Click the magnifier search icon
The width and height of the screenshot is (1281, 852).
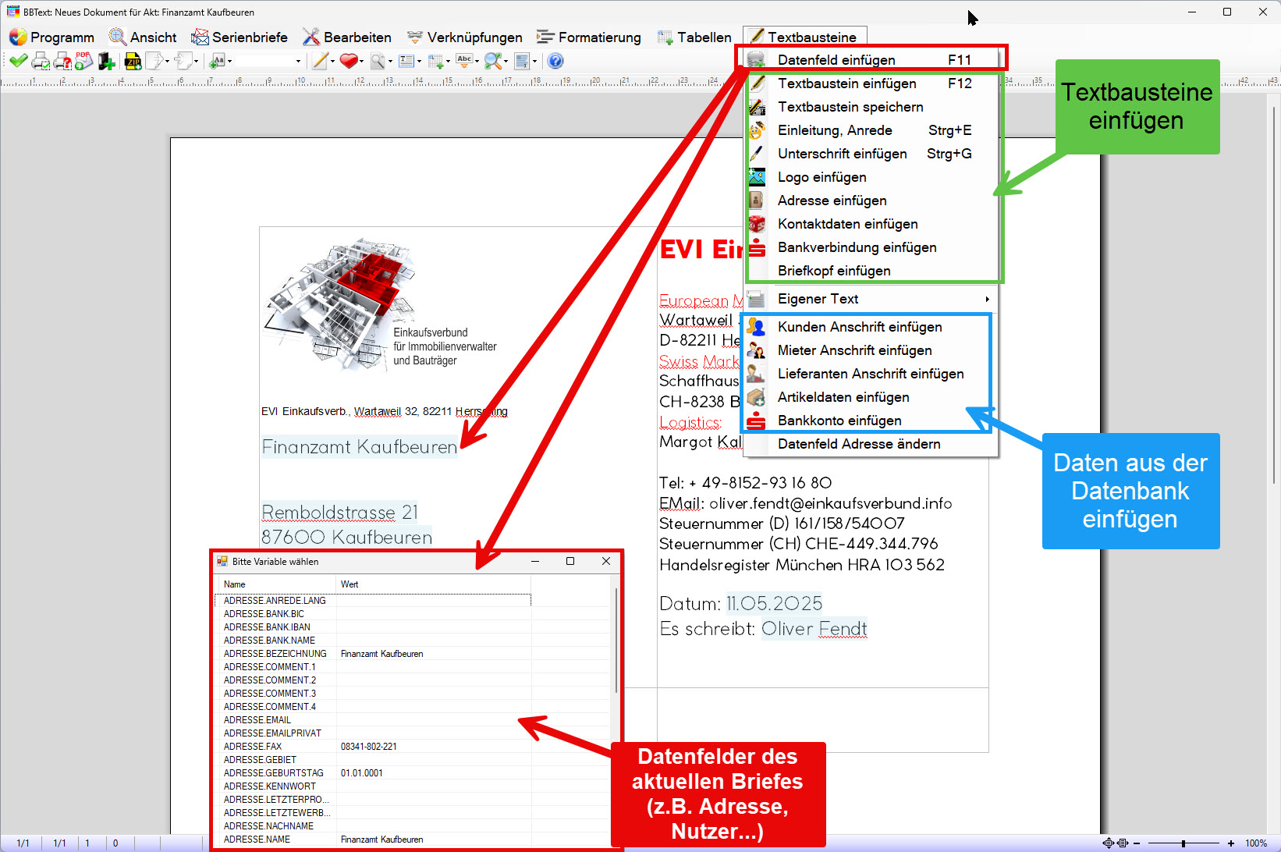click(x=378, y=61)
